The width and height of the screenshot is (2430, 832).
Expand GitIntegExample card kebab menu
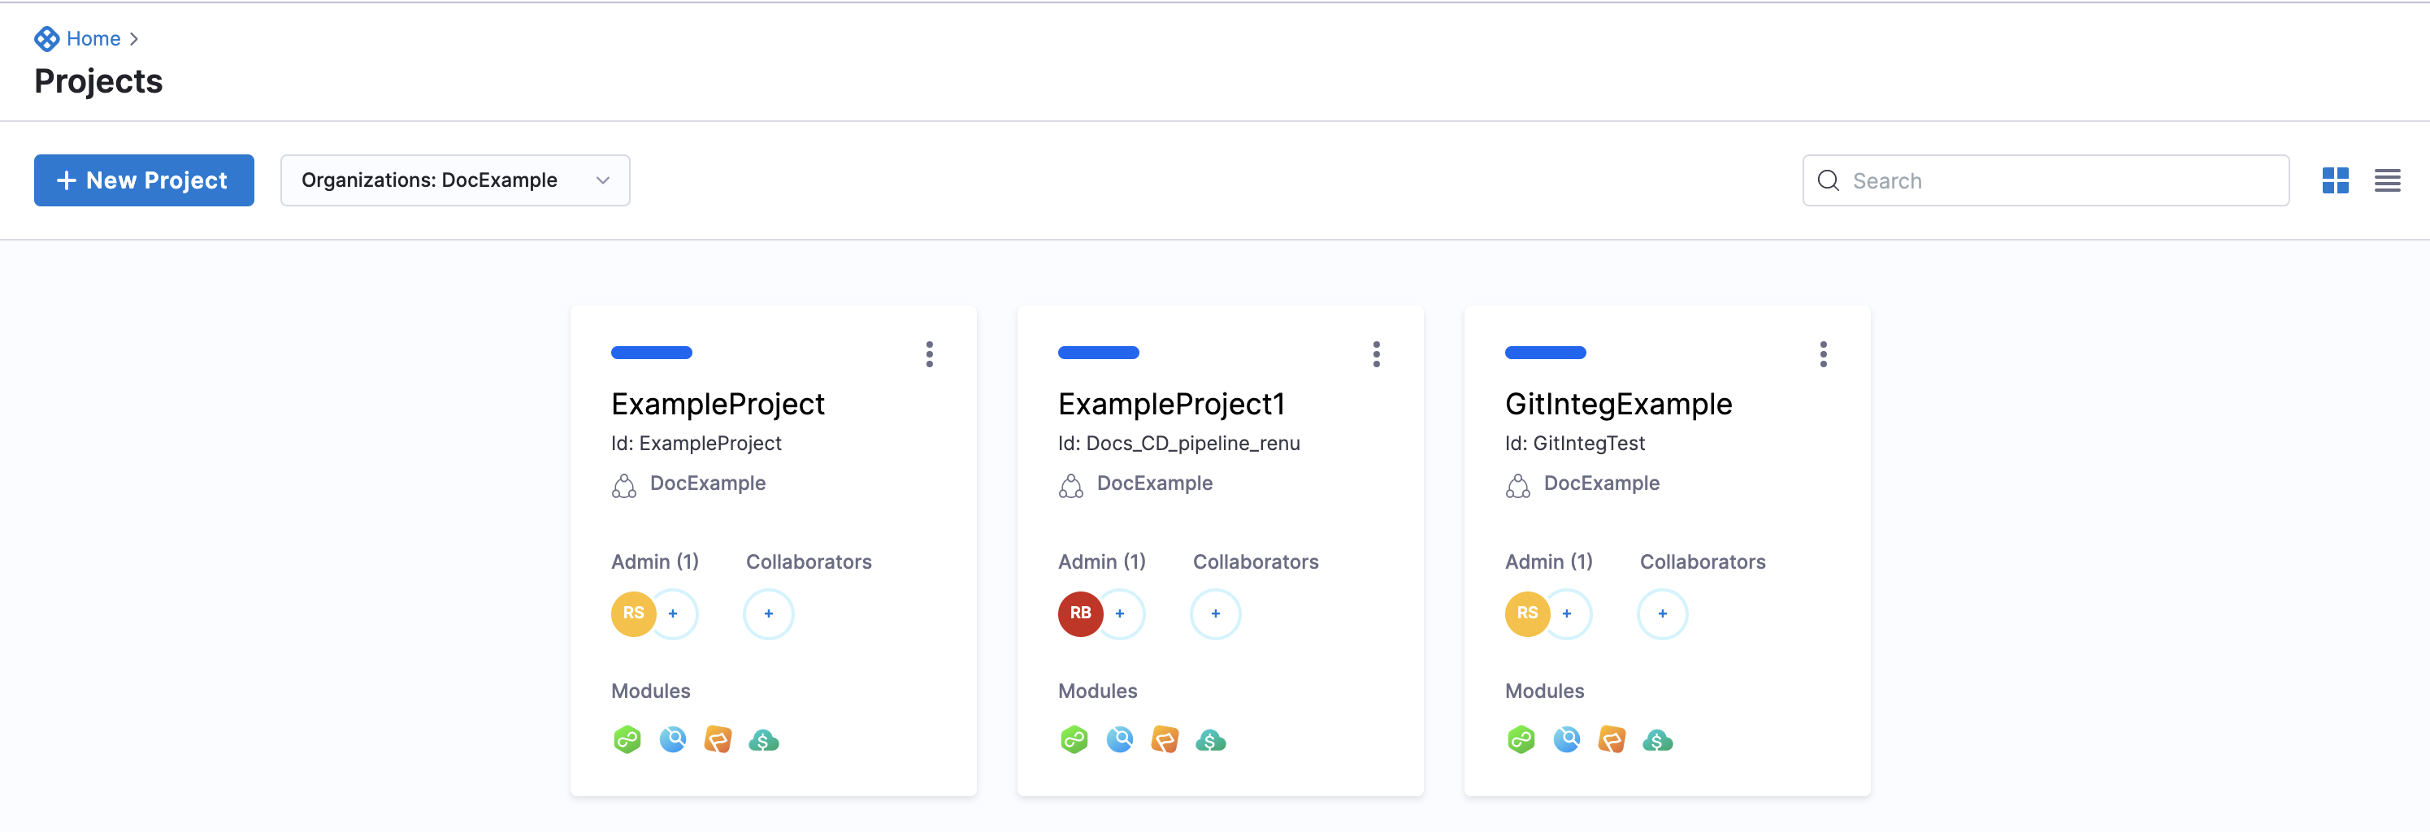1822,353
